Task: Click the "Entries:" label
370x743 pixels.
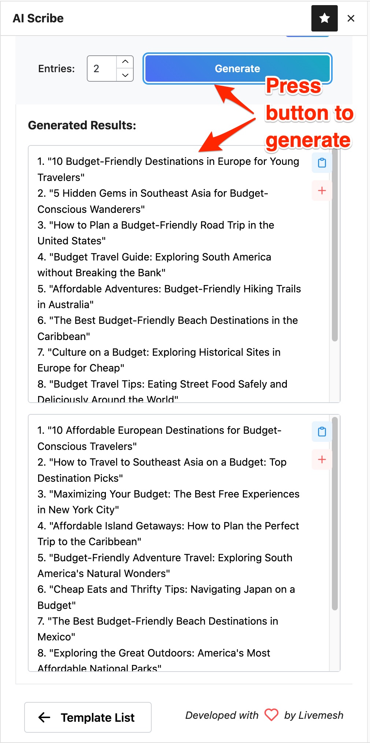Action: pos(56,69)
